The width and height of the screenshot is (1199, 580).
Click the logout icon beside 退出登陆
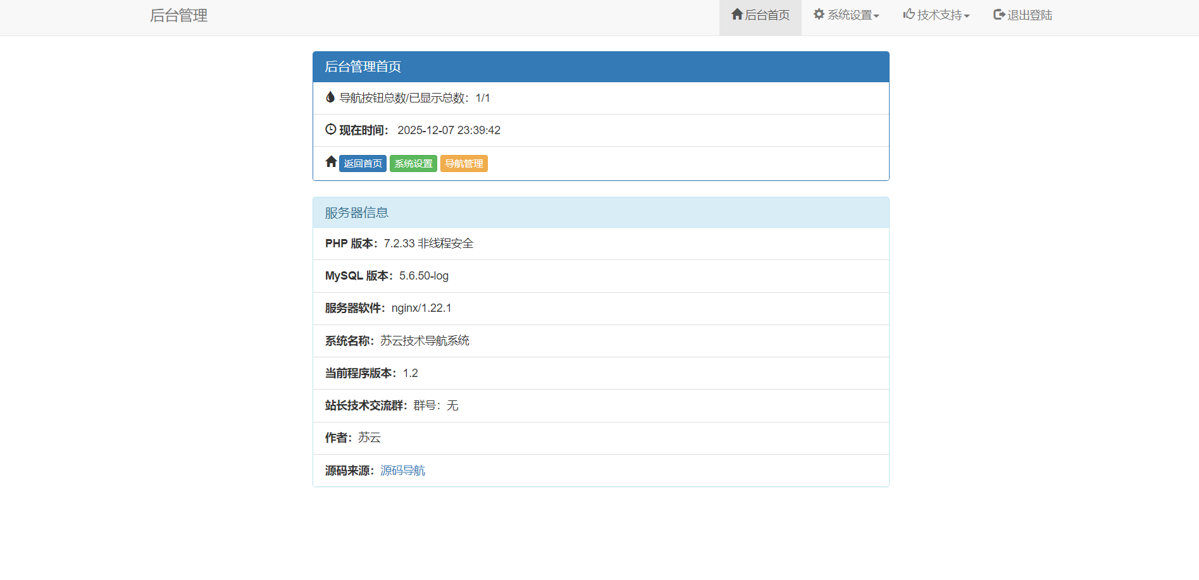999,15
